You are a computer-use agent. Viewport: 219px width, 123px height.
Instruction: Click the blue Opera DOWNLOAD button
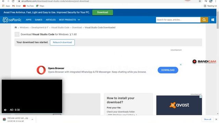(x=168, y=70)
